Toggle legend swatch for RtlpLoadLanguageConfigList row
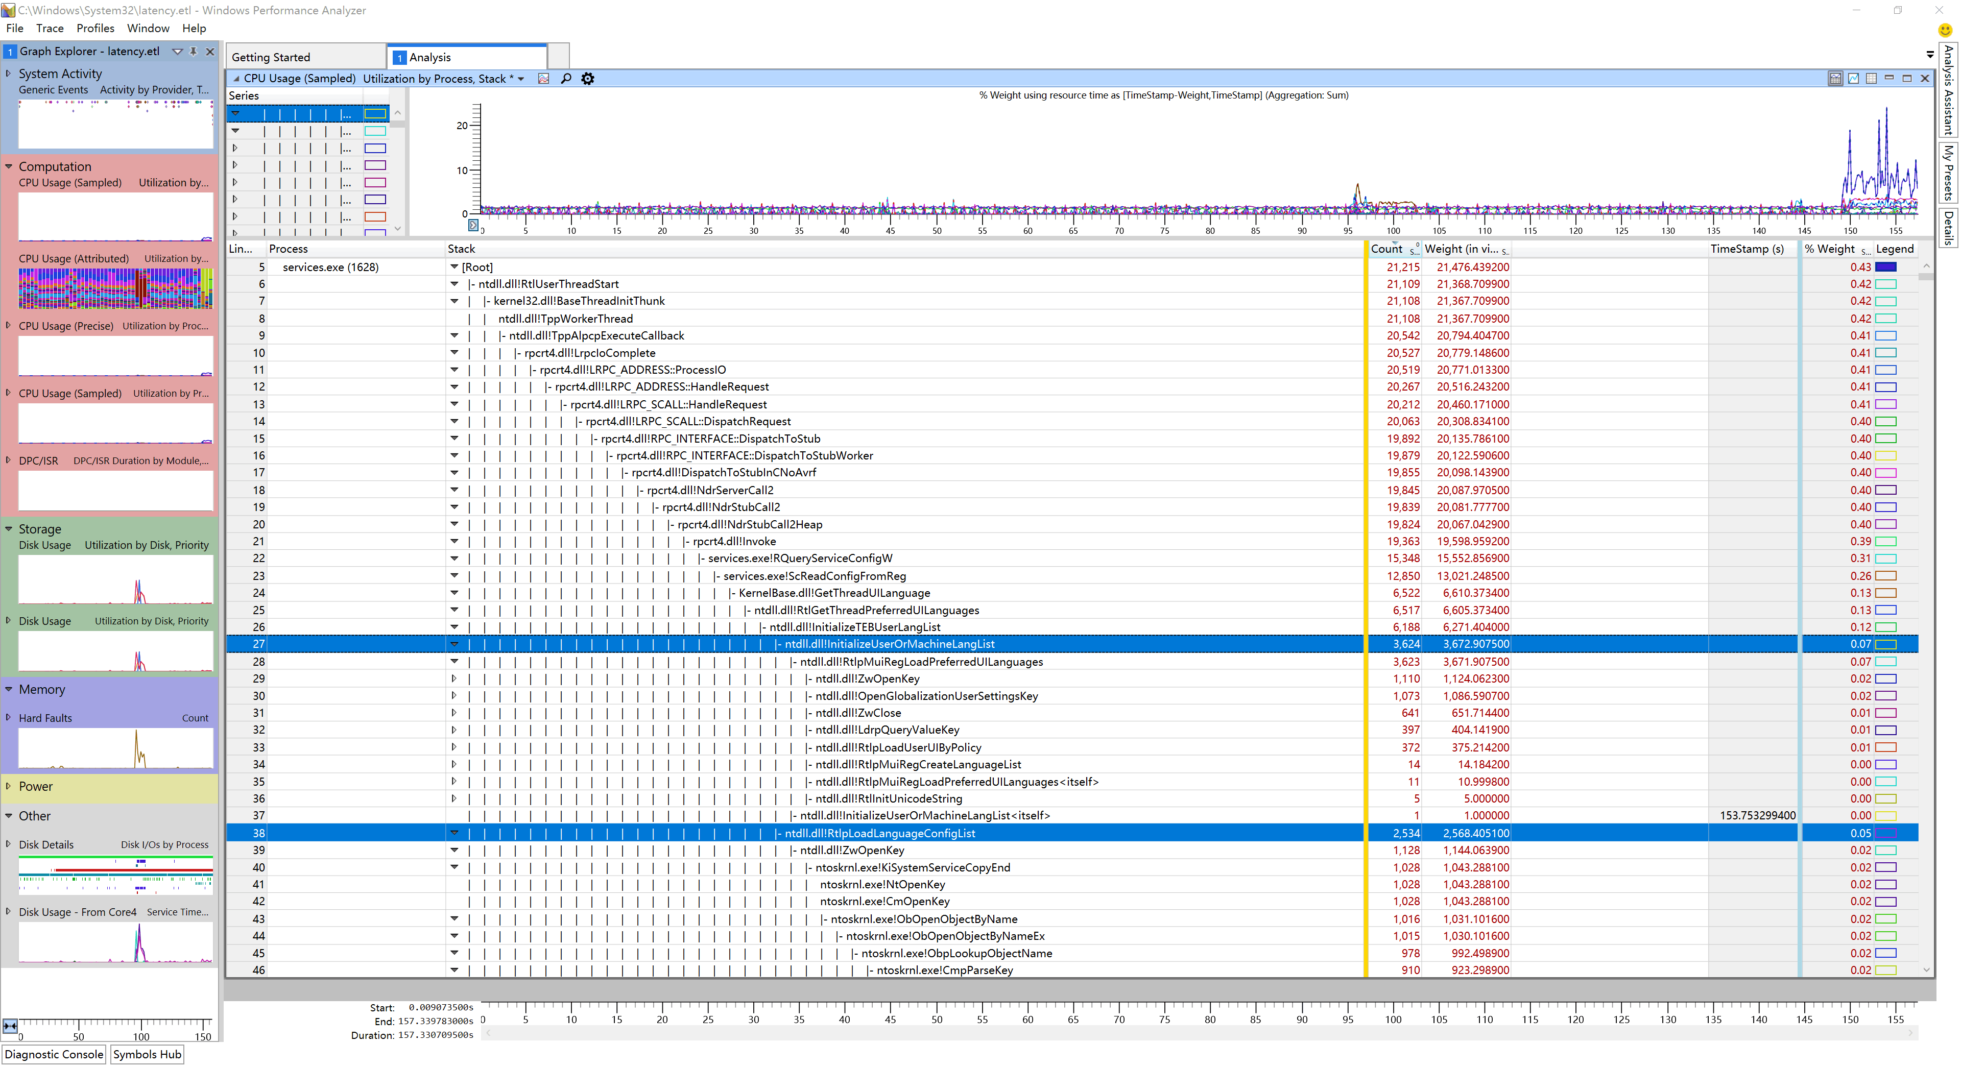Screen dimensions: 1961x1067 pyautogui.click(x=1885, y=833)
